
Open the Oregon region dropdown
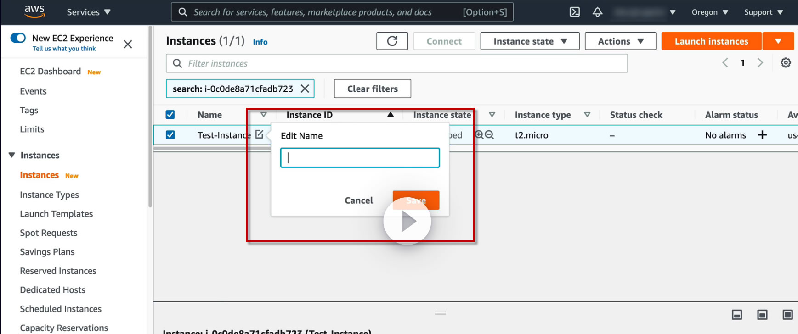click(710, 12)
